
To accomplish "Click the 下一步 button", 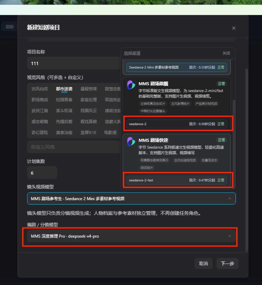I will coord(227,263).
